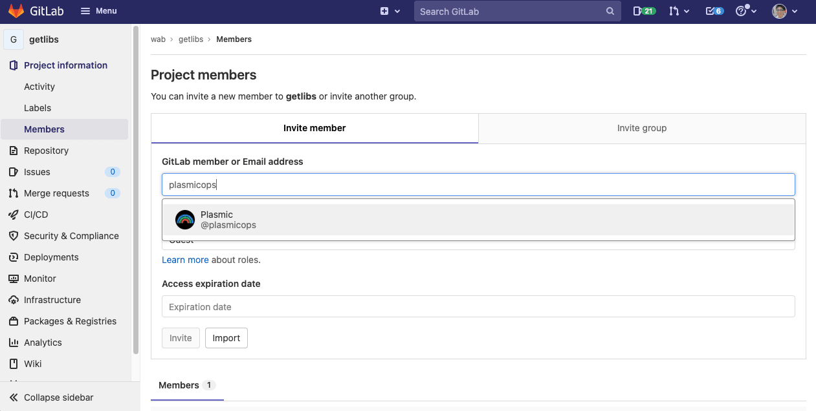Open the to-do list icon with 6
Viewport: 816px width, 411px height.
click(714, 11)
